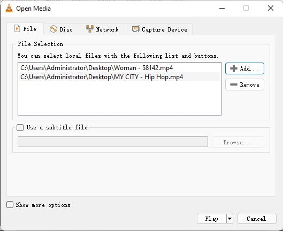Viewport: 283px width, 231px height.
Task: Switch to the Disc tab
Action: pos(61,29)
